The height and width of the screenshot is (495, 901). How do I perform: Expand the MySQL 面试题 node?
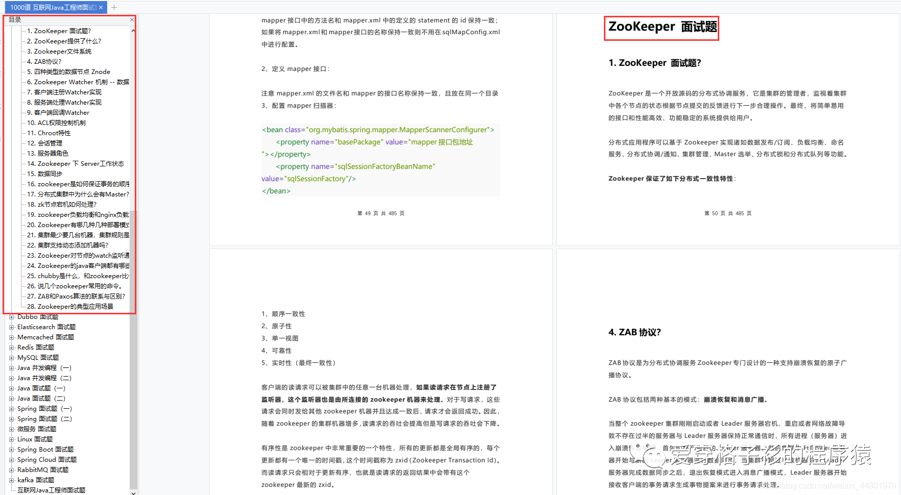point(12,357)
